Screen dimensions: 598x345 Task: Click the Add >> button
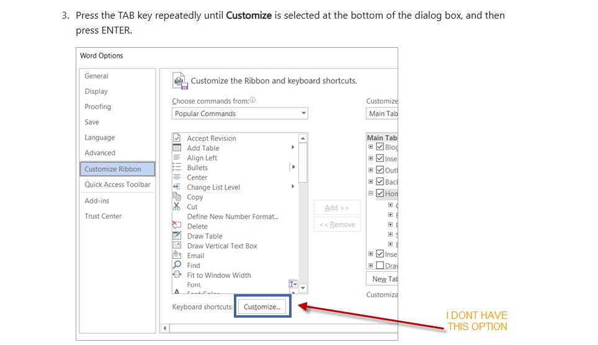pyautogui.click(x=337, y=208)
